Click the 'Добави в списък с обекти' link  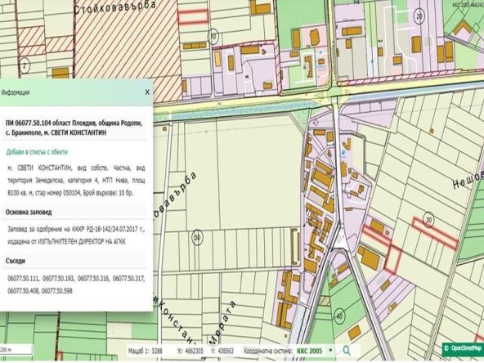[x=37, y=152]
